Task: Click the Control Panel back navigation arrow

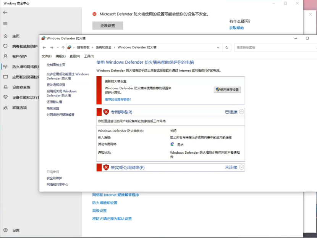Action: tap(44, 48)
